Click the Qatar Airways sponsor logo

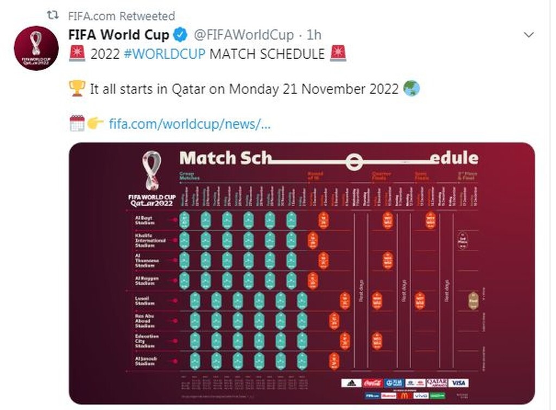coord(437,383)
